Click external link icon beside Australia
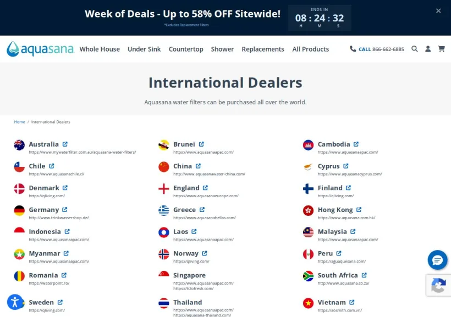The height and width of the screenshot is (317, 451). coord(65,144)
